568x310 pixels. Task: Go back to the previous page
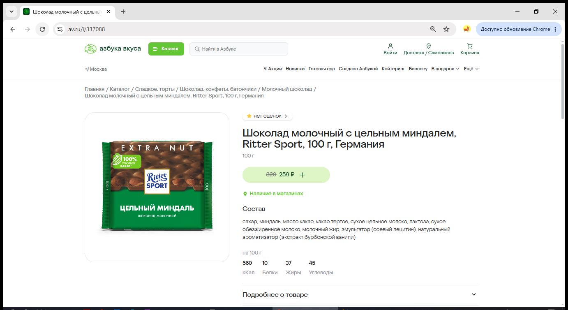click(13, 29)
